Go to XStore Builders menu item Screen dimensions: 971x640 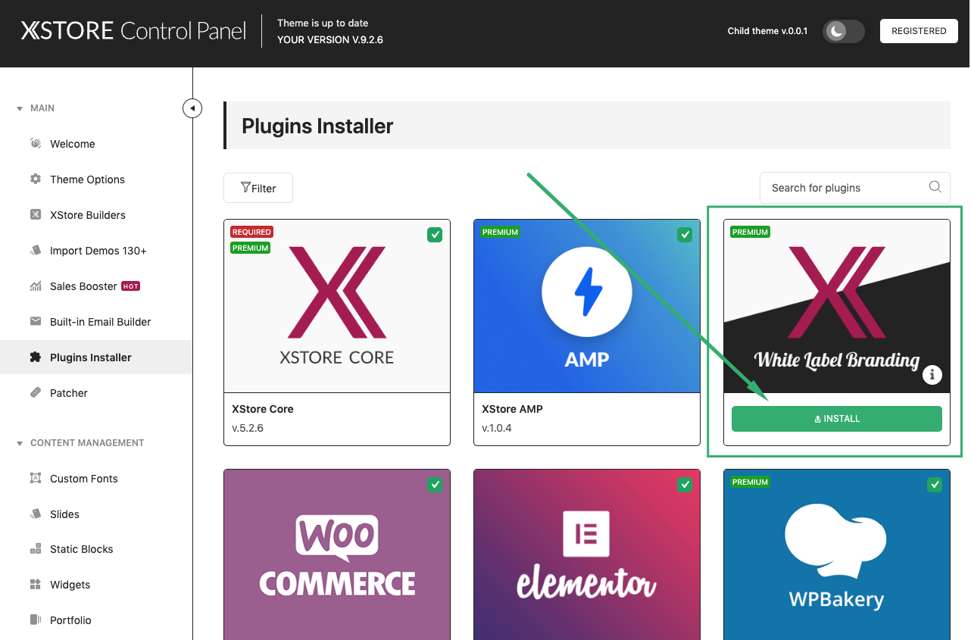click(88, 215)
